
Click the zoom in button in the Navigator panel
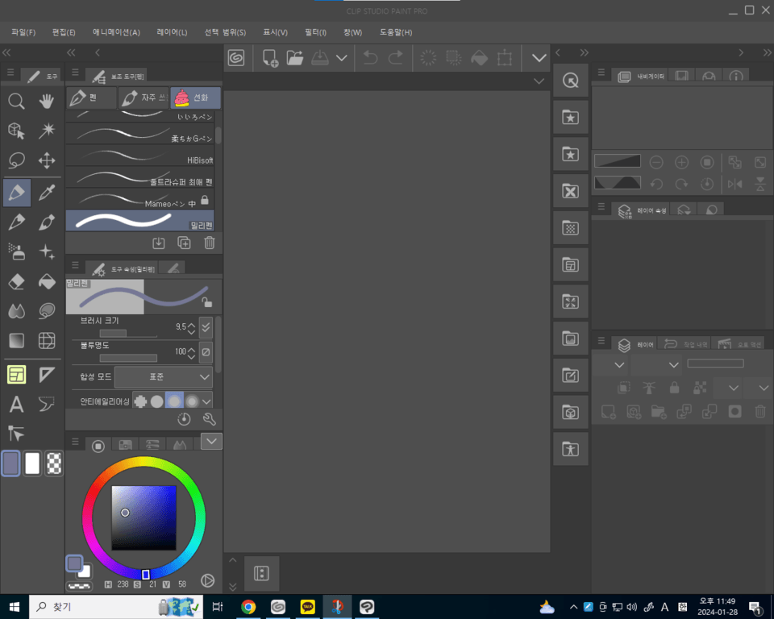click(x=682, y=162)
